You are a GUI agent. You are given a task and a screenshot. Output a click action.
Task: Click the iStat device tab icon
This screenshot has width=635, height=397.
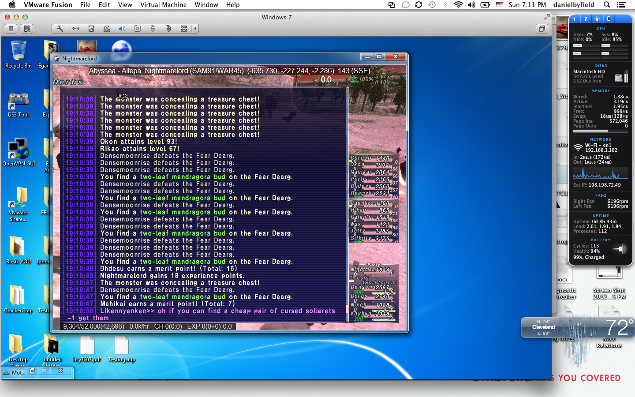[609, 19]
